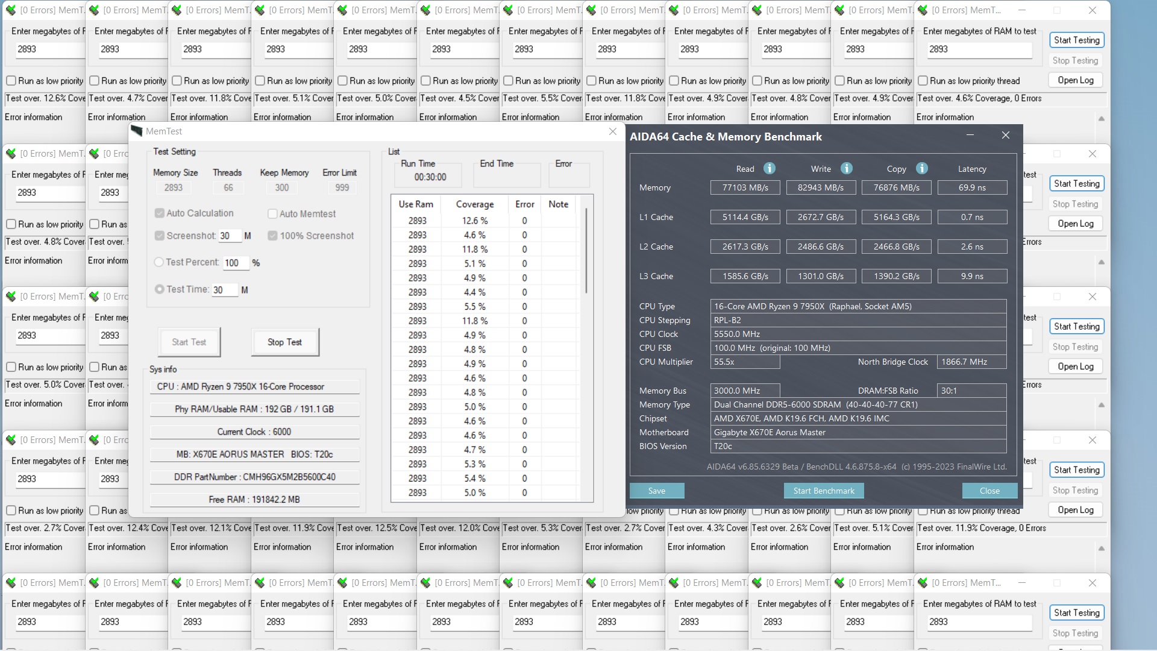Viewport: 1157px width, 651px height.
Task: Check Run as low priority in 12.6% coverage window
Action: (11, 81)
